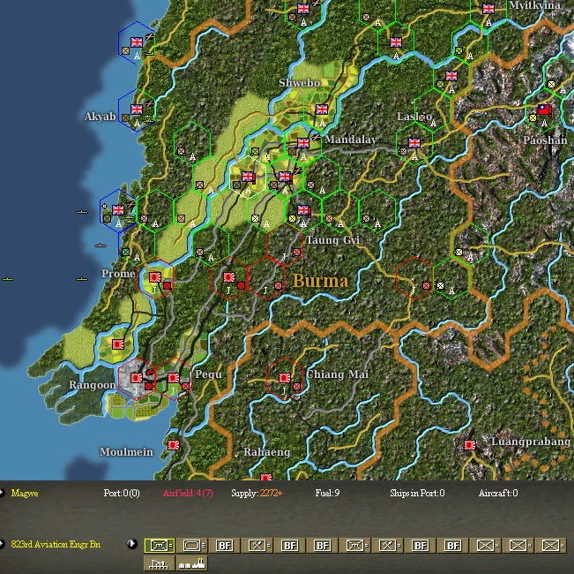Select the Japanese flag base at Luangprabang
This screenshot has height=574, width=574.
tap(470, 445)
